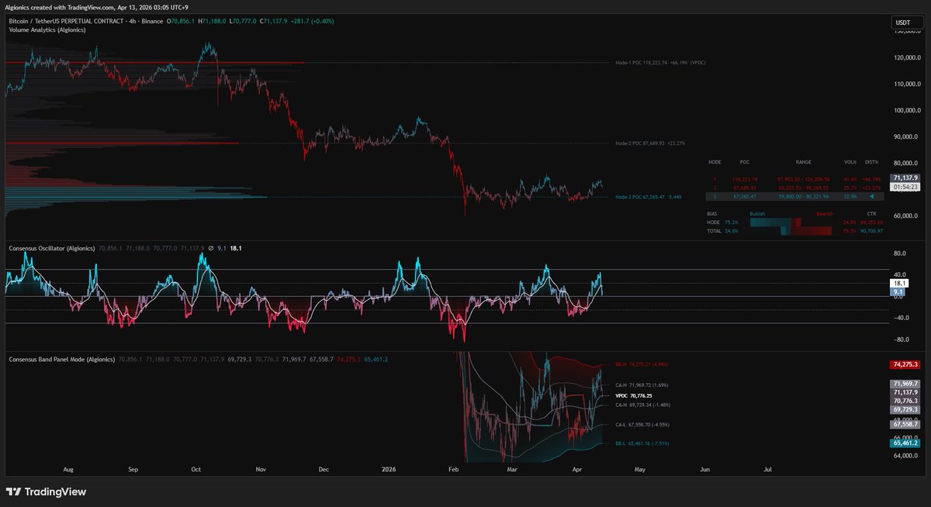Click the 67,558.7 tag on the band panel axis
The width and height of the screenshot is (931, 507).
[x=904, y=424]
